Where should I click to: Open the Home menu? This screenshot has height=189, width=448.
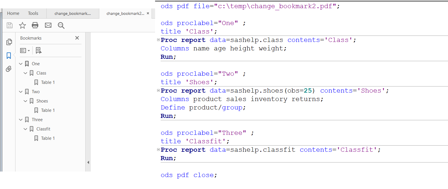tap(13, 13)
